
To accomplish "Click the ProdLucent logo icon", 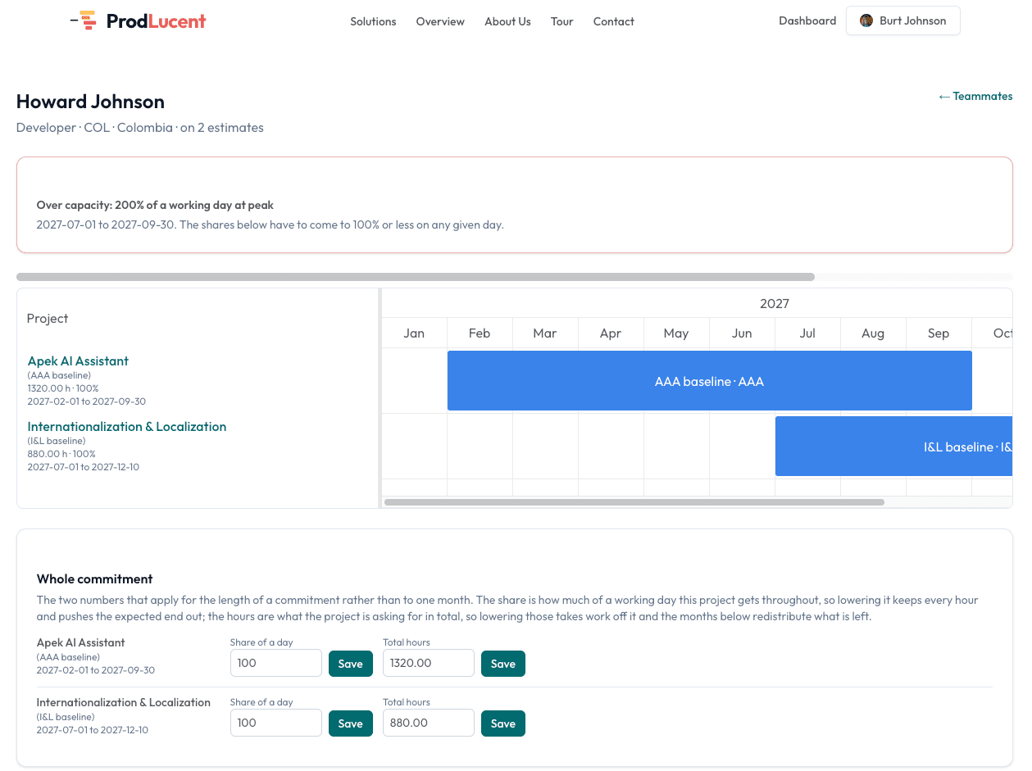I will [84, 20].
